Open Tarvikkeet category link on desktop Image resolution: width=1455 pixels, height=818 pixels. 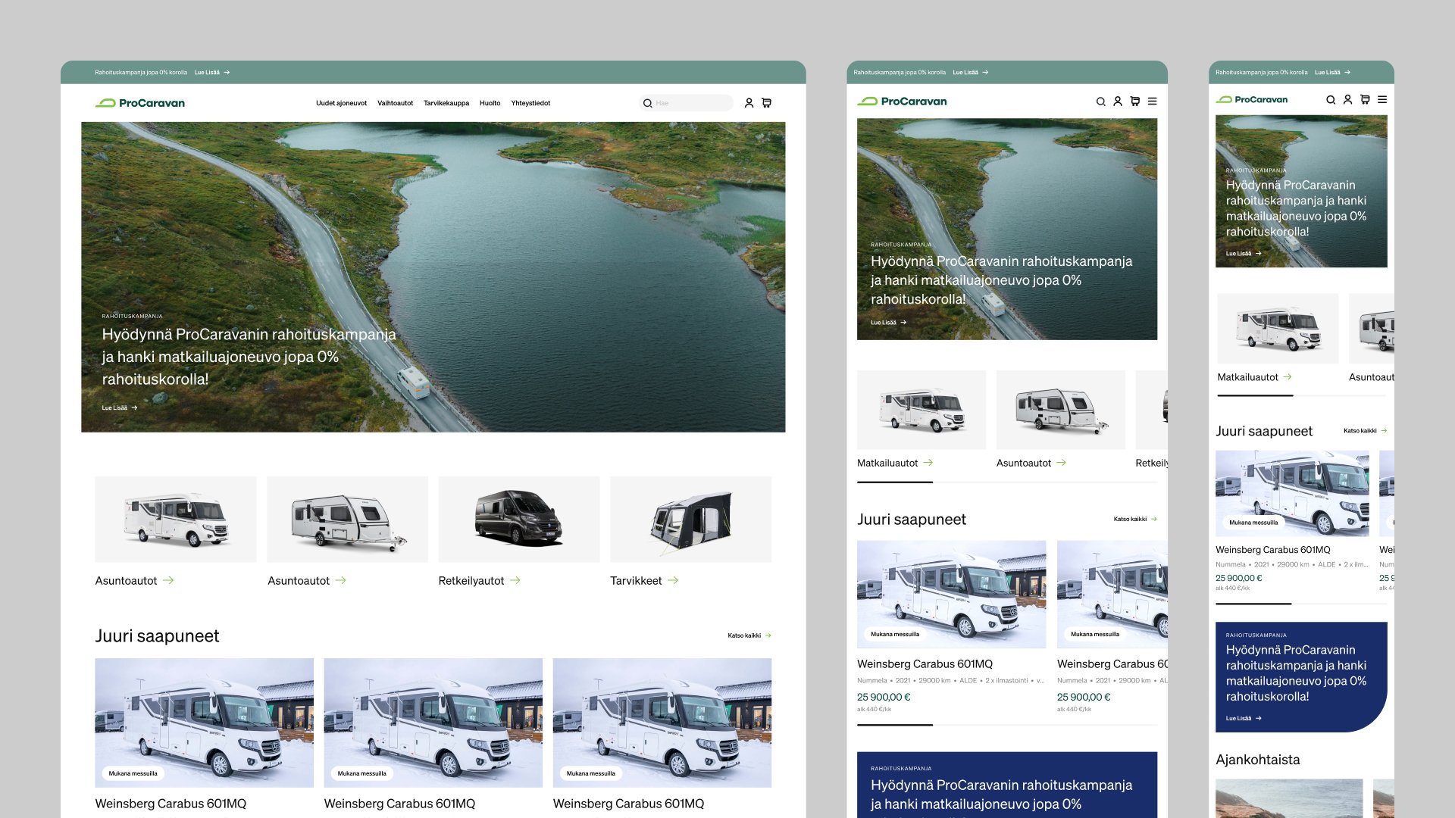coord(644,581)
